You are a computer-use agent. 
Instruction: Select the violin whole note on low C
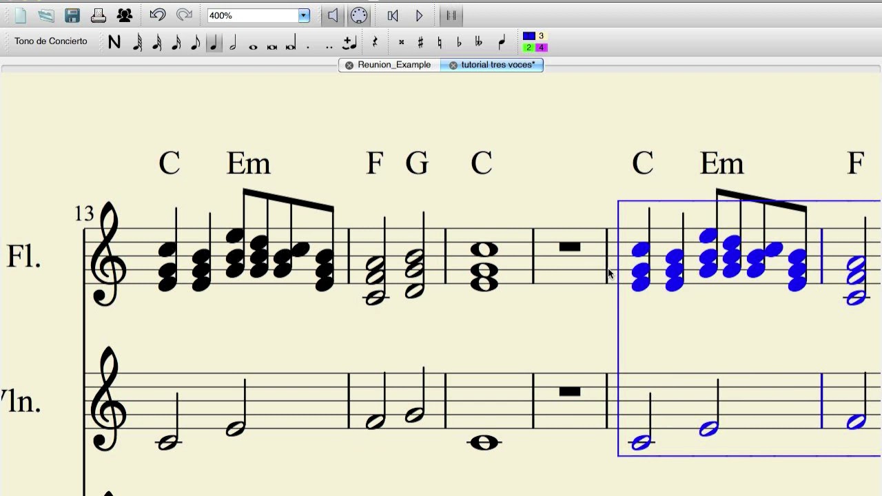pos(484,443)
